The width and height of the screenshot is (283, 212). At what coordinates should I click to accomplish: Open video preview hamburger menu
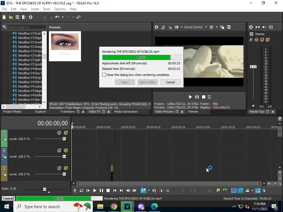pos(209,97)
